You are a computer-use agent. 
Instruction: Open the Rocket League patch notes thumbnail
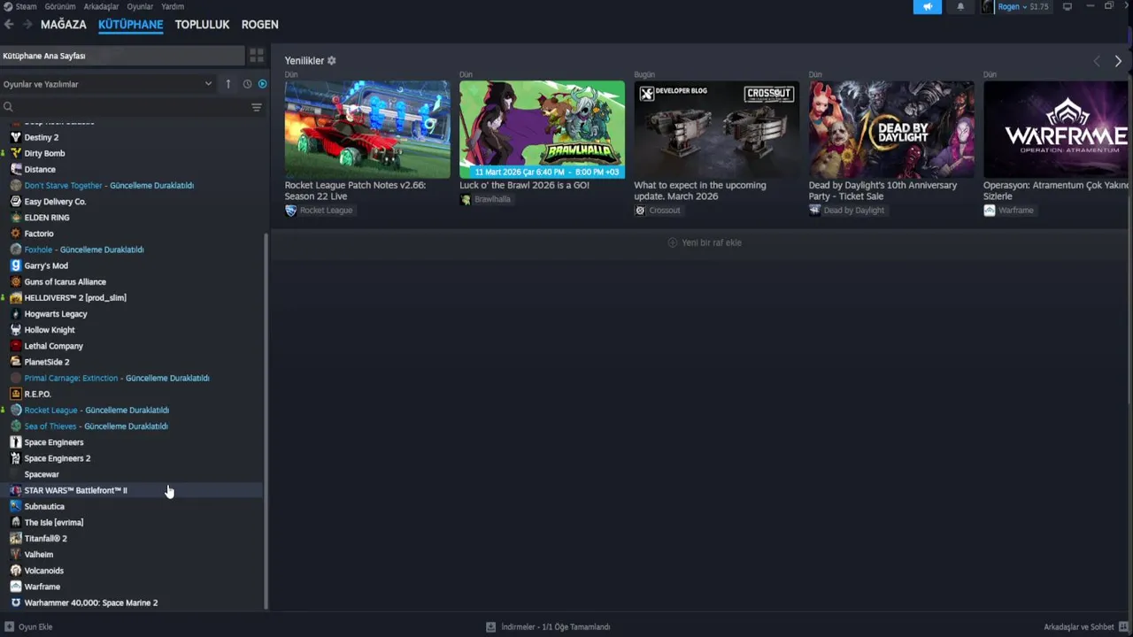click(367, 129)
